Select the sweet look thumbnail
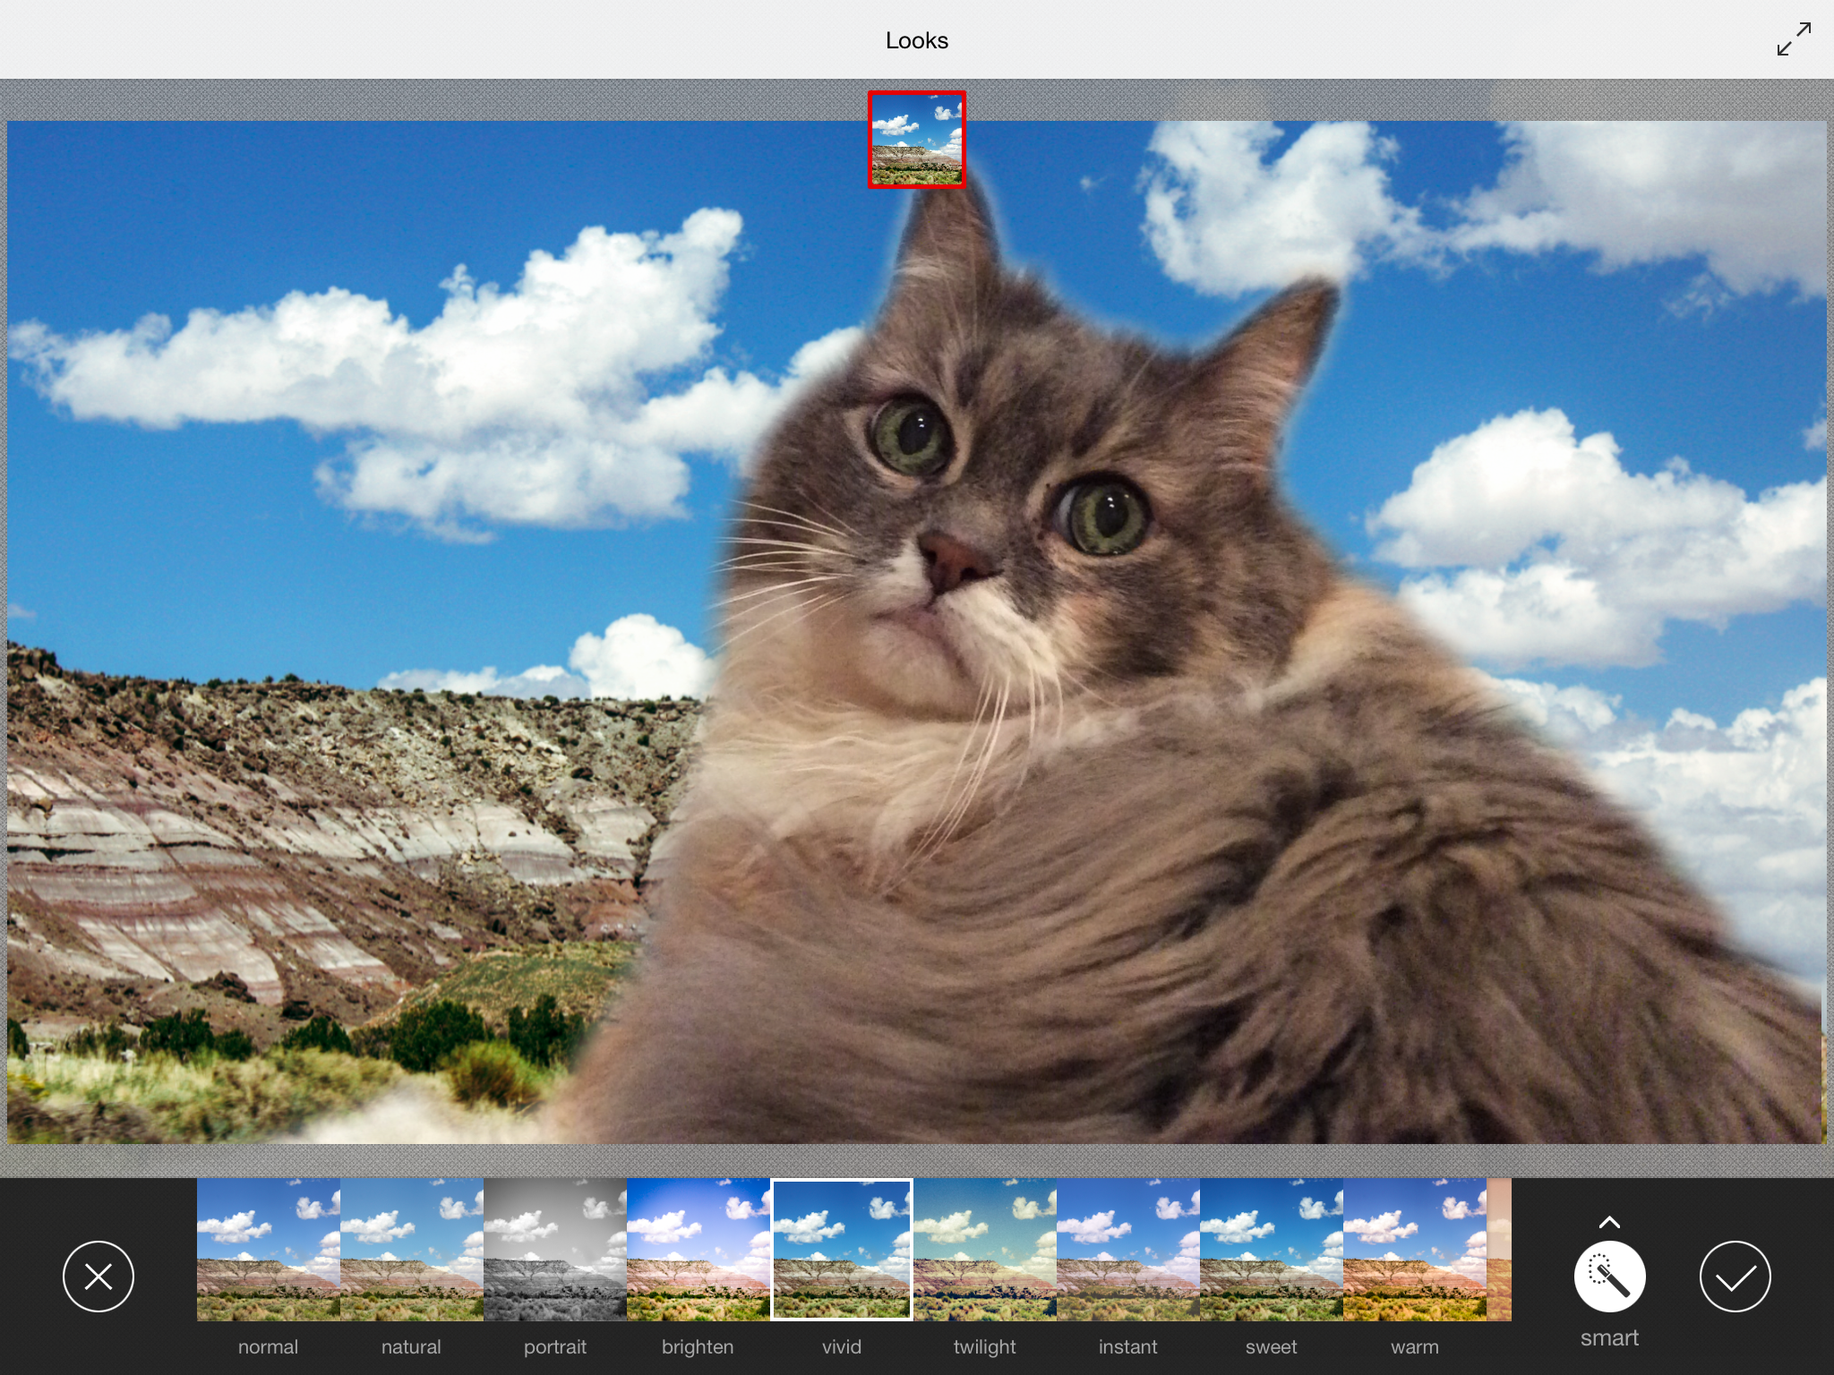Image resolution: width=1834 pixels, height=1375 pixels. (x=1272, y=1250)
